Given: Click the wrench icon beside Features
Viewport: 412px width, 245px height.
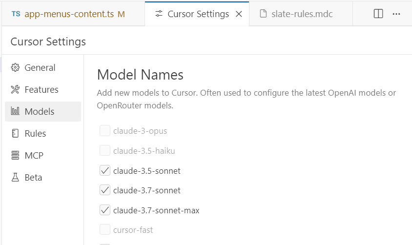Looking at the screenshot, I should [x=15, y=89].
